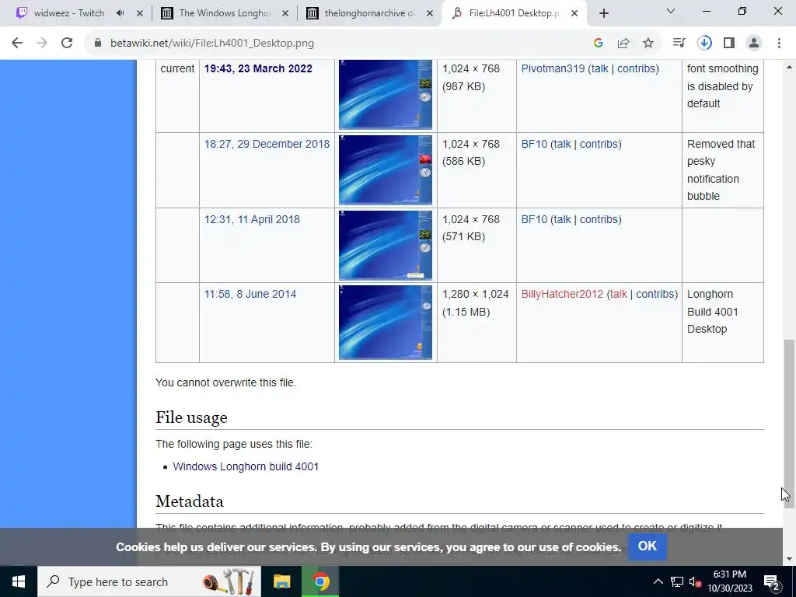Open the clock showing 6:31 PM
The width and height of the screenshot is (796, 597).
point(730,581)
